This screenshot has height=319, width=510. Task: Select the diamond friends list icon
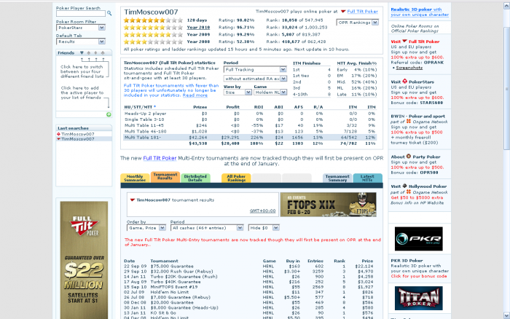pyautogui.click(x=95, y=52)
